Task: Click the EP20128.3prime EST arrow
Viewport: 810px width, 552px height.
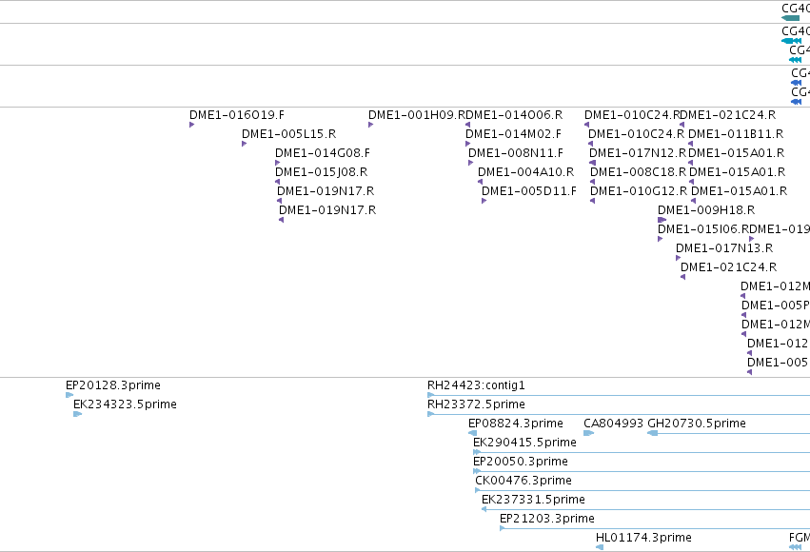Action: pyautogui.click(x=69, y=395)
